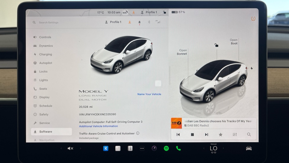
Task: Tap the download icon in top status bar
Action: (x=134, y=12)
